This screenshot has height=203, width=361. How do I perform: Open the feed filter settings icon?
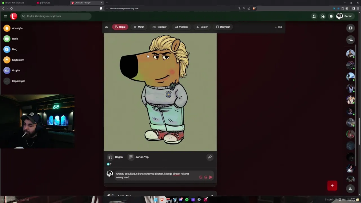pos(106,27)
